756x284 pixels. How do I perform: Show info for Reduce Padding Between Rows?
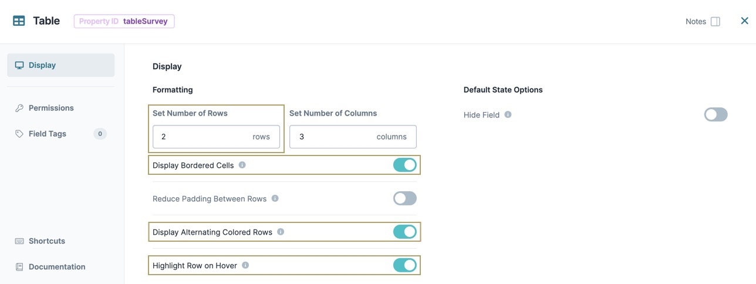(x=275, y=198)
